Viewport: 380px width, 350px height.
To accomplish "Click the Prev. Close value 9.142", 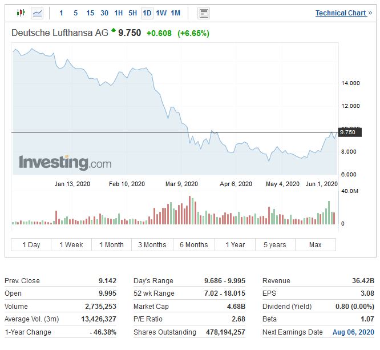I will click(107, 281).
